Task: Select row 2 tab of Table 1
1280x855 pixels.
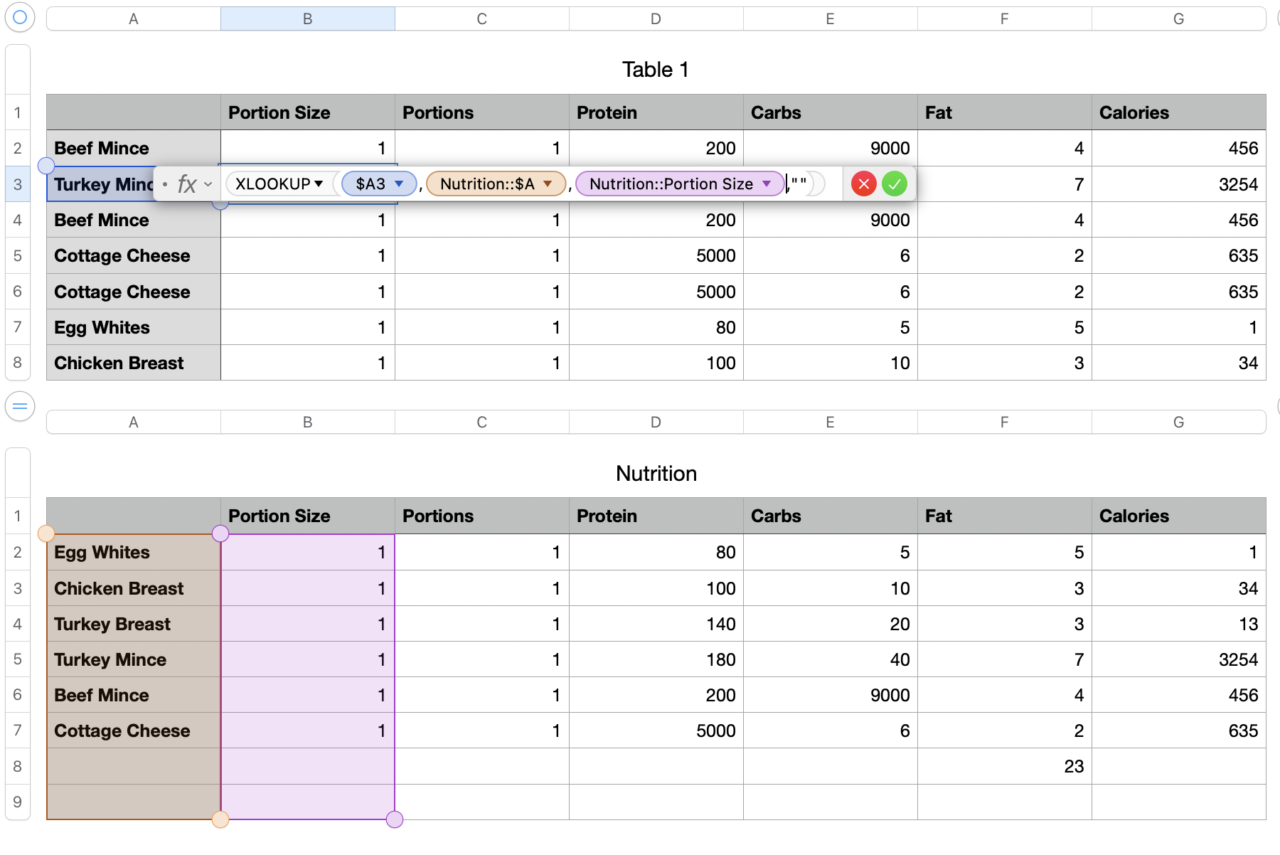Action: click(18, 148)
